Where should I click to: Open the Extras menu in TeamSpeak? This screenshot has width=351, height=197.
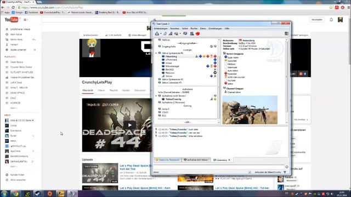(203, 28)
